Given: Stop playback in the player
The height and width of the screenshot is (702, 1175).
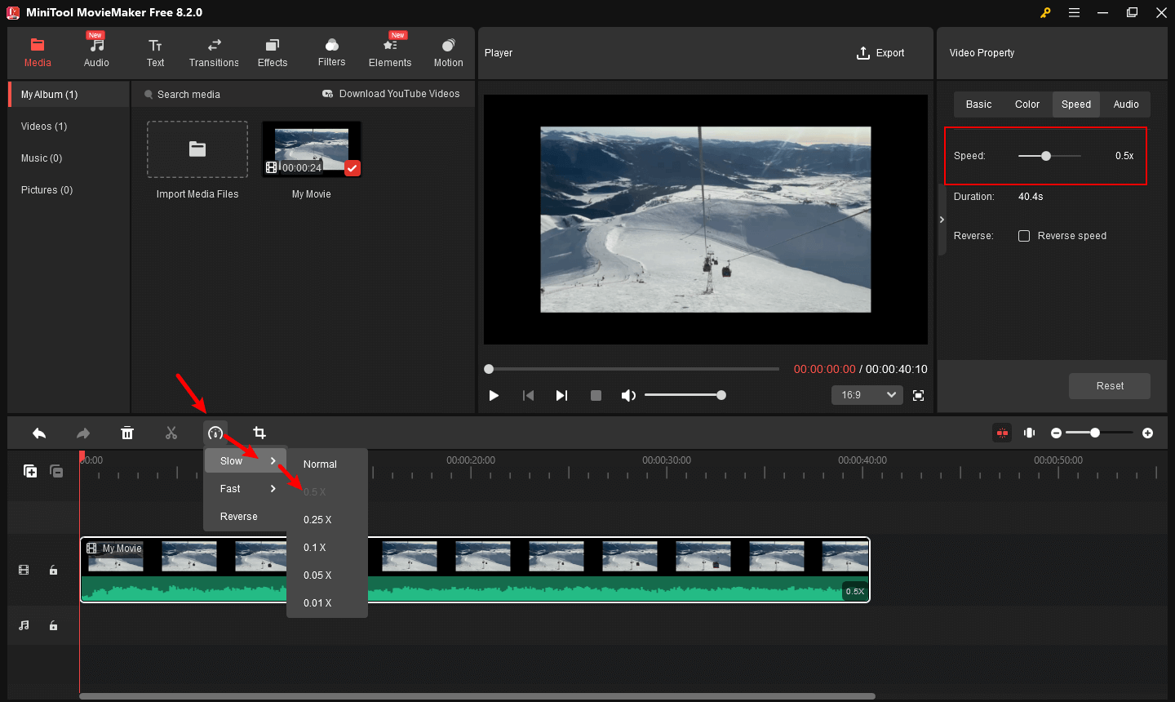Looking at the screenshot, I should pos(596,395).
